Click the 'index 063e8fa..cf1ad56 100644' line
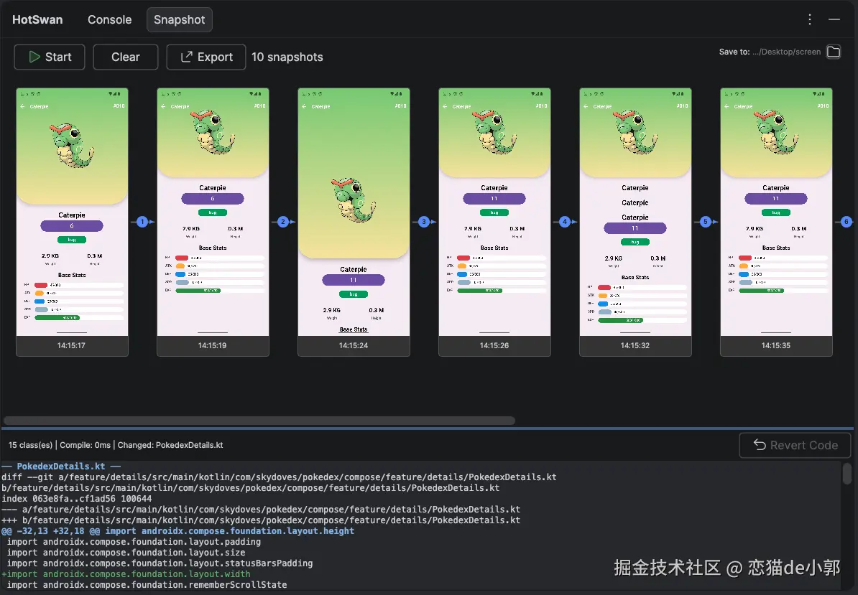858x595 pixels. point(77,498)
